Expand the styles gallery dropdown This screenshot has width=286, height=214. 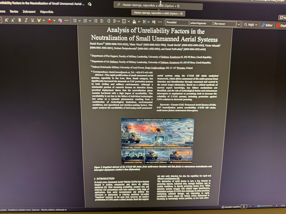[238, 24]
